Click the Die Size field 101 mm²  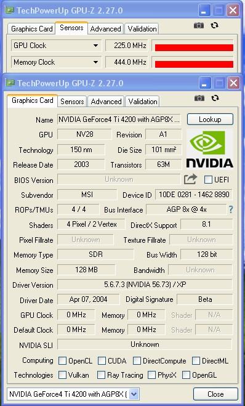tap(163, 150)
